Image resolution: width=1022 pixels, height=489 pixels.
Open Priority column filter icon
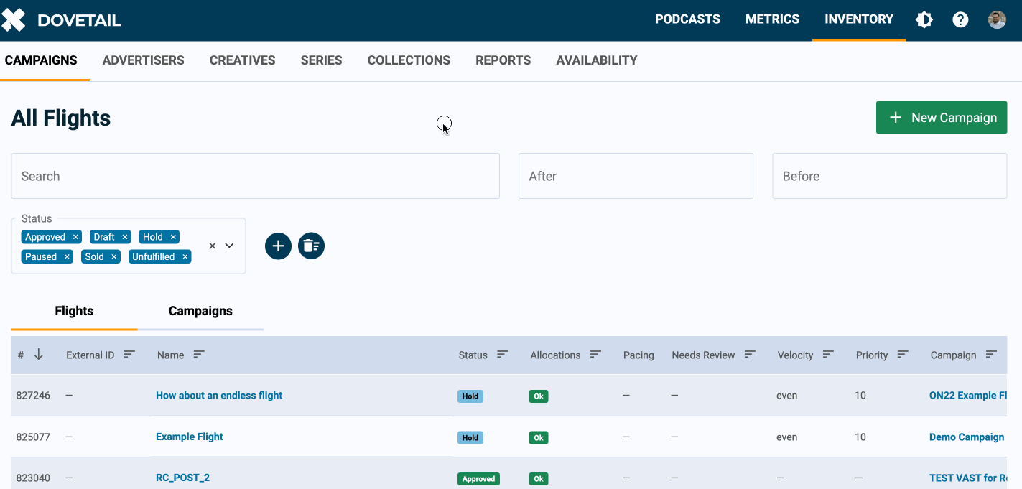click(x=903, y=355)
